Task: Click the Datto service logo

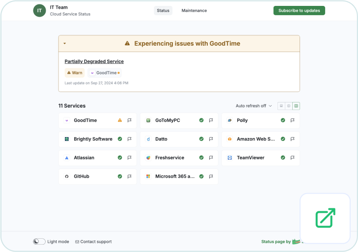Action: click(148, 139)
